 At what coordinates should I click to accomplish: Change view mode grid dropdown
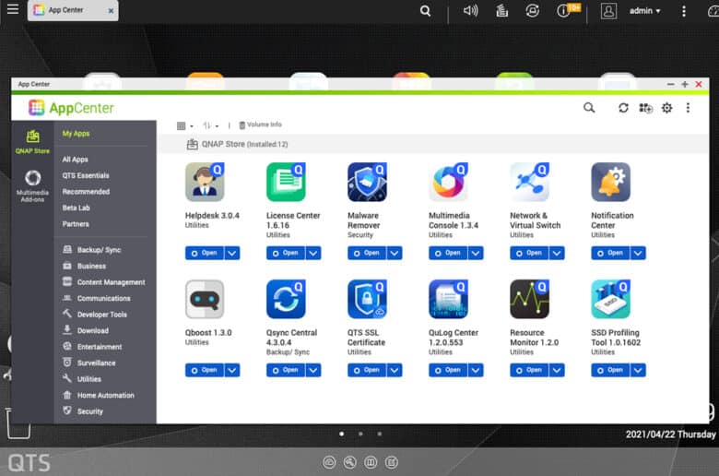click(x=184, y=125)
